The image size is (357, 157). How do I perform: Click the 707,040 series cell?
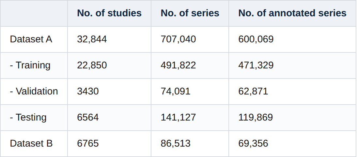tap(178, 39)
